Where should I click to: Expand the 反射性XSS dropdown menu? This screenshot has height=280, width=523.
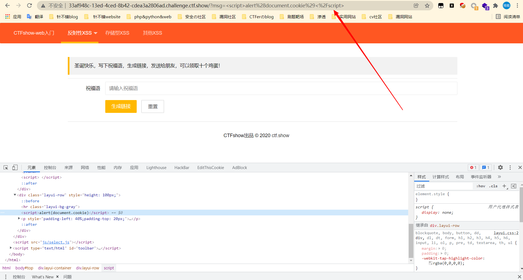tap(82, 33)
